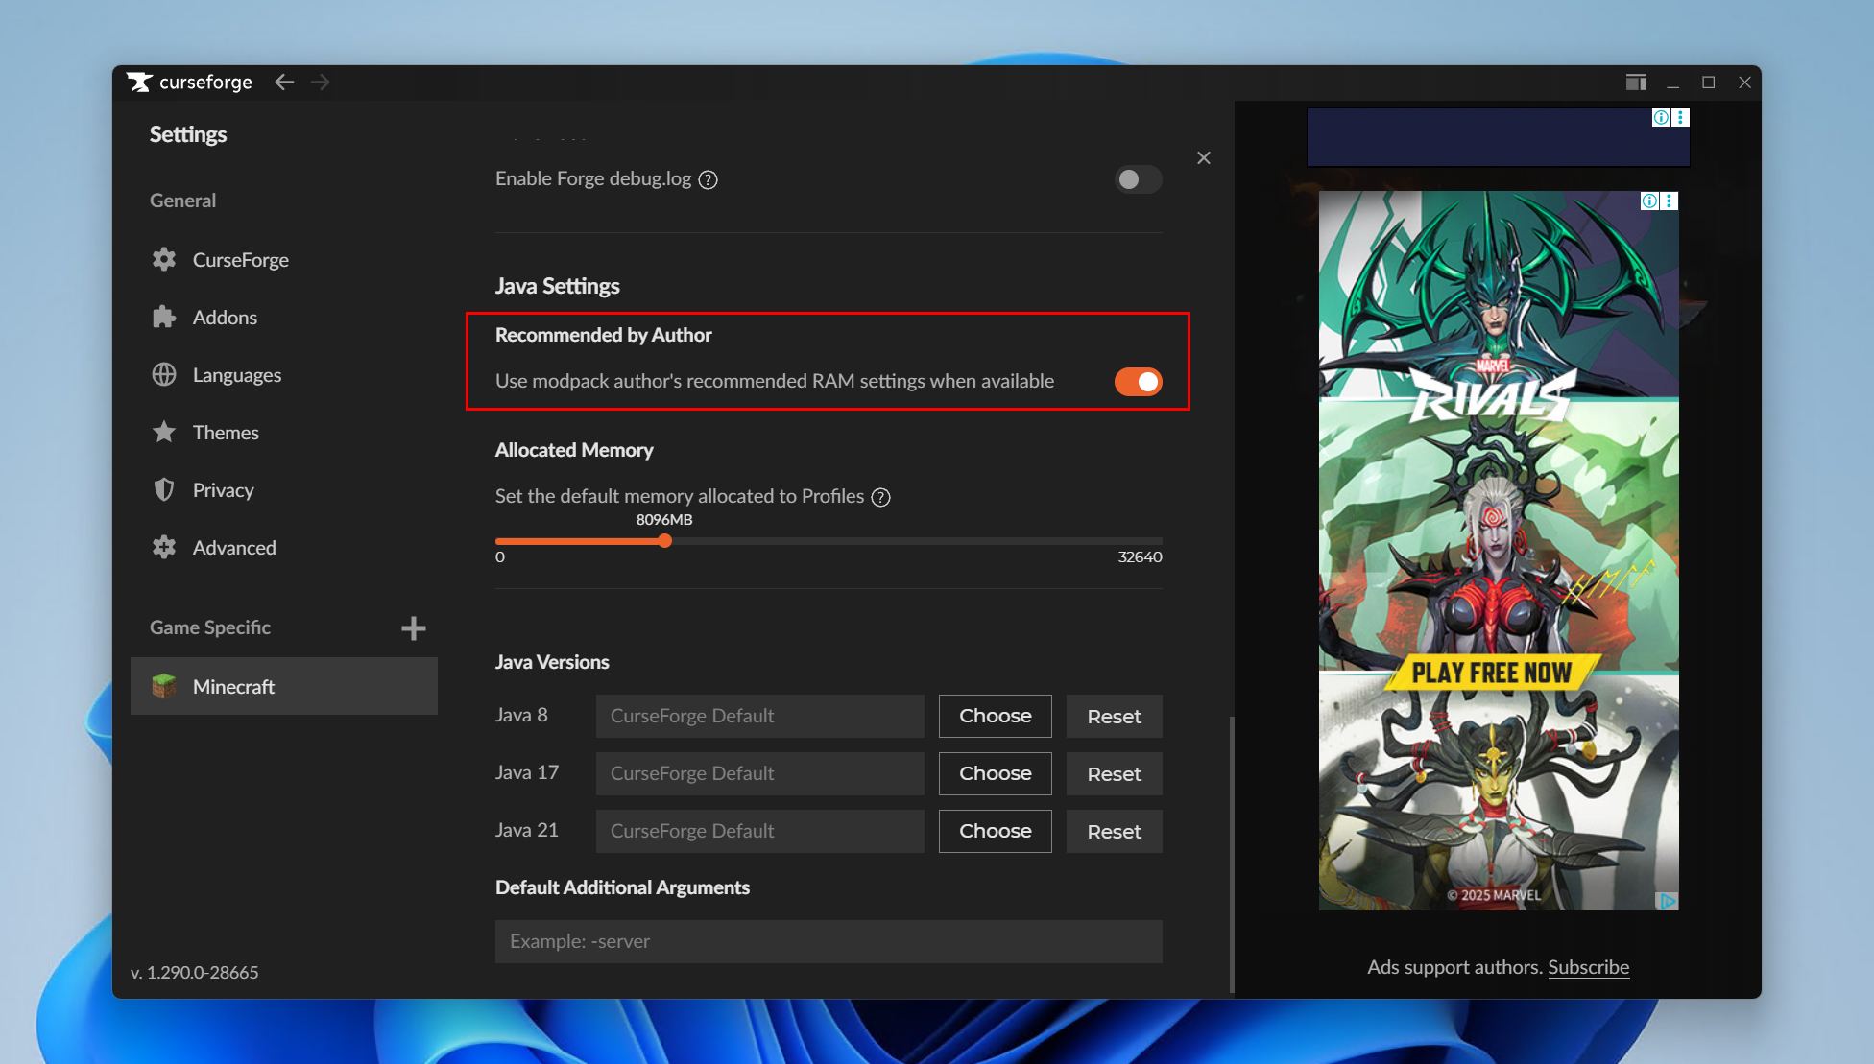Image resolution: width=1874 pixels, height=1064 pixels.
Task: Click the AdChoices icon on Rivals ad
Action: (x=1668, y=901)
